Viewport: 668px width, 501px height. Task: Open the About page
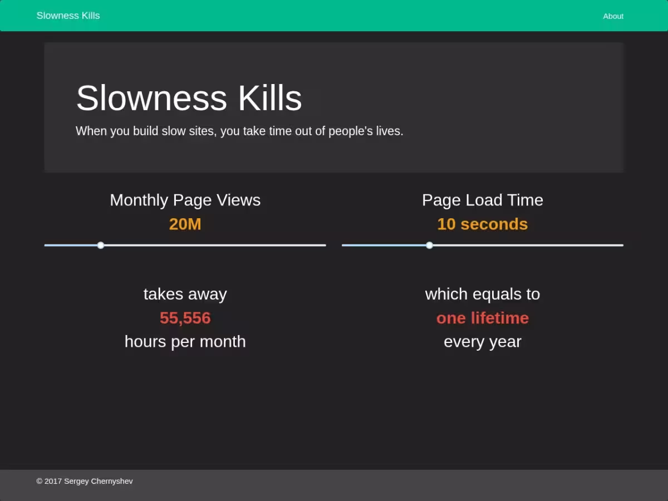click(613, 16)
